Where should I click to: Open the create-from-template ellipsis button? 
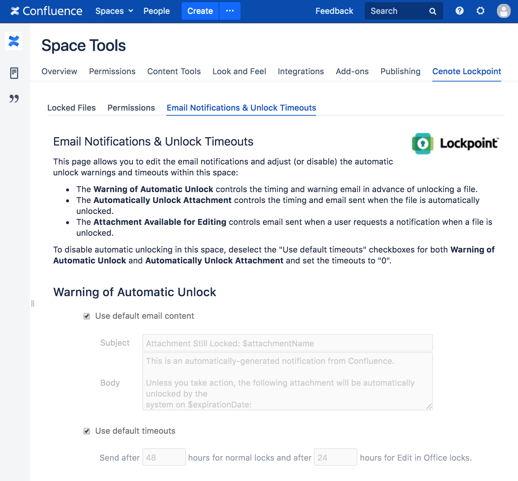click(x=230, y=11)
